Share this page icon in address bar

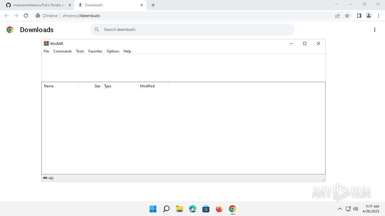click(337, 16)
